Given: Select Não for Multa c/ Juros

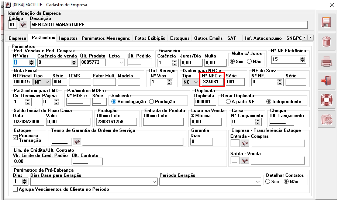Looking at the screenshot, I should coord(249,61).
